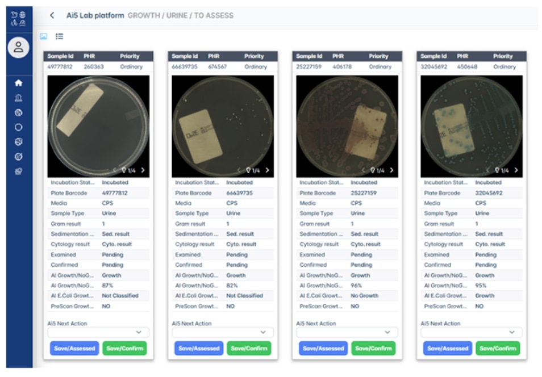
Task: Go back using the left arrow
Action: click(52, 15)
